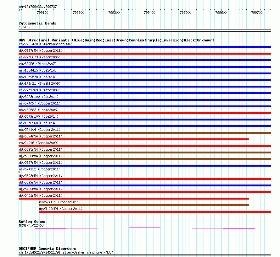Viewport: 280px width, 257px height.
Task: Click the dgv5401n54 (Cooper2011) red bar
Action: pos(134,199)
